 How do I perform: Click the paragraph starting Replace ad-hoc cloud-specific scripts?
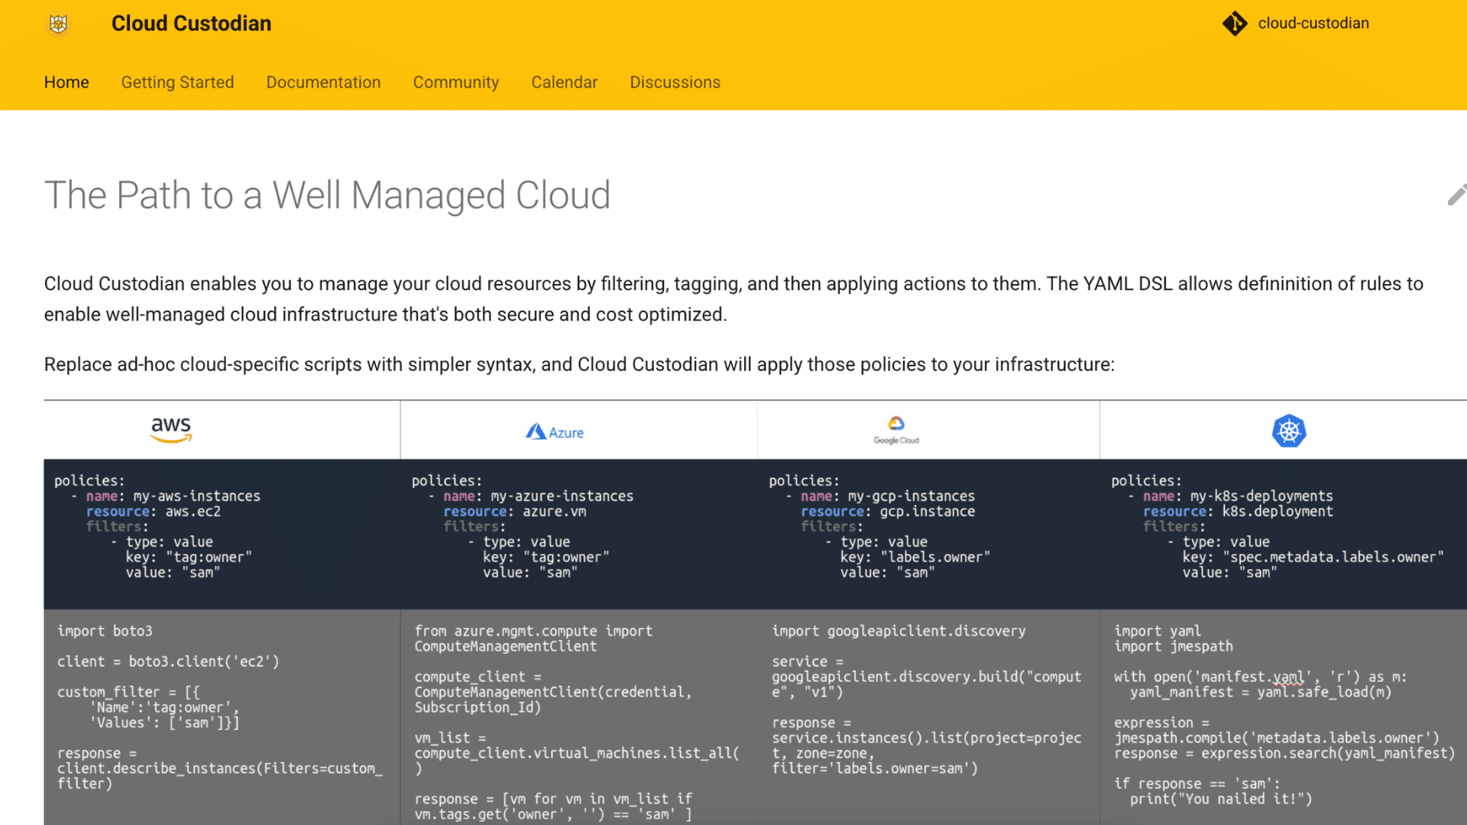click(579, 364)
